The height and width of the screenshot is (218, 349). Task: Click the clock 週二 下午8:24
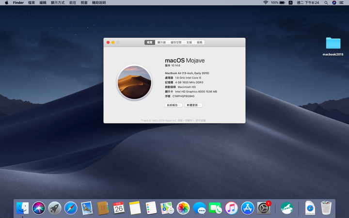point(308,3)
